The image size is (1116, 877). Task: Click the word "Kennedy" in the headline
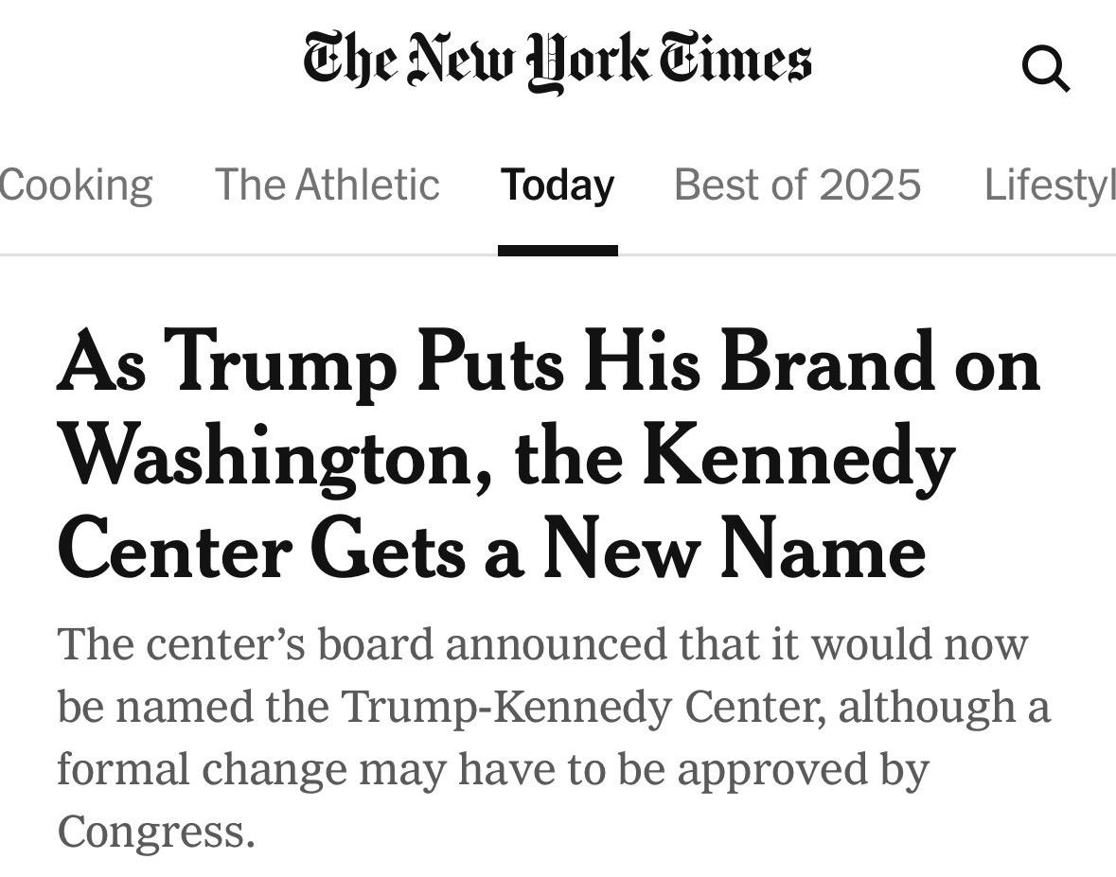point(800,458)
